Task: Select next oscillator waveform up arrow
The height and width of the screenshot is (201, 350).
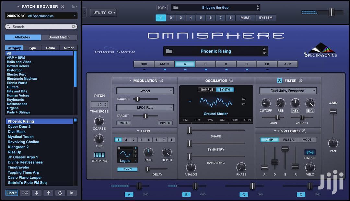Action: [x=243, y=99]
